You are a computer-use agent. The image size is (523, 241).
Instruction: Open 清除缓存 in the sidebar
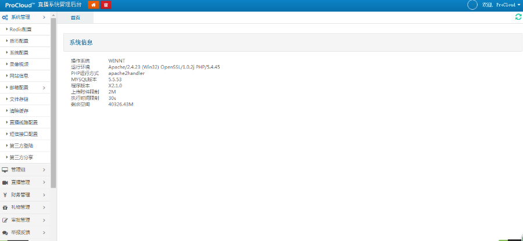25,111
